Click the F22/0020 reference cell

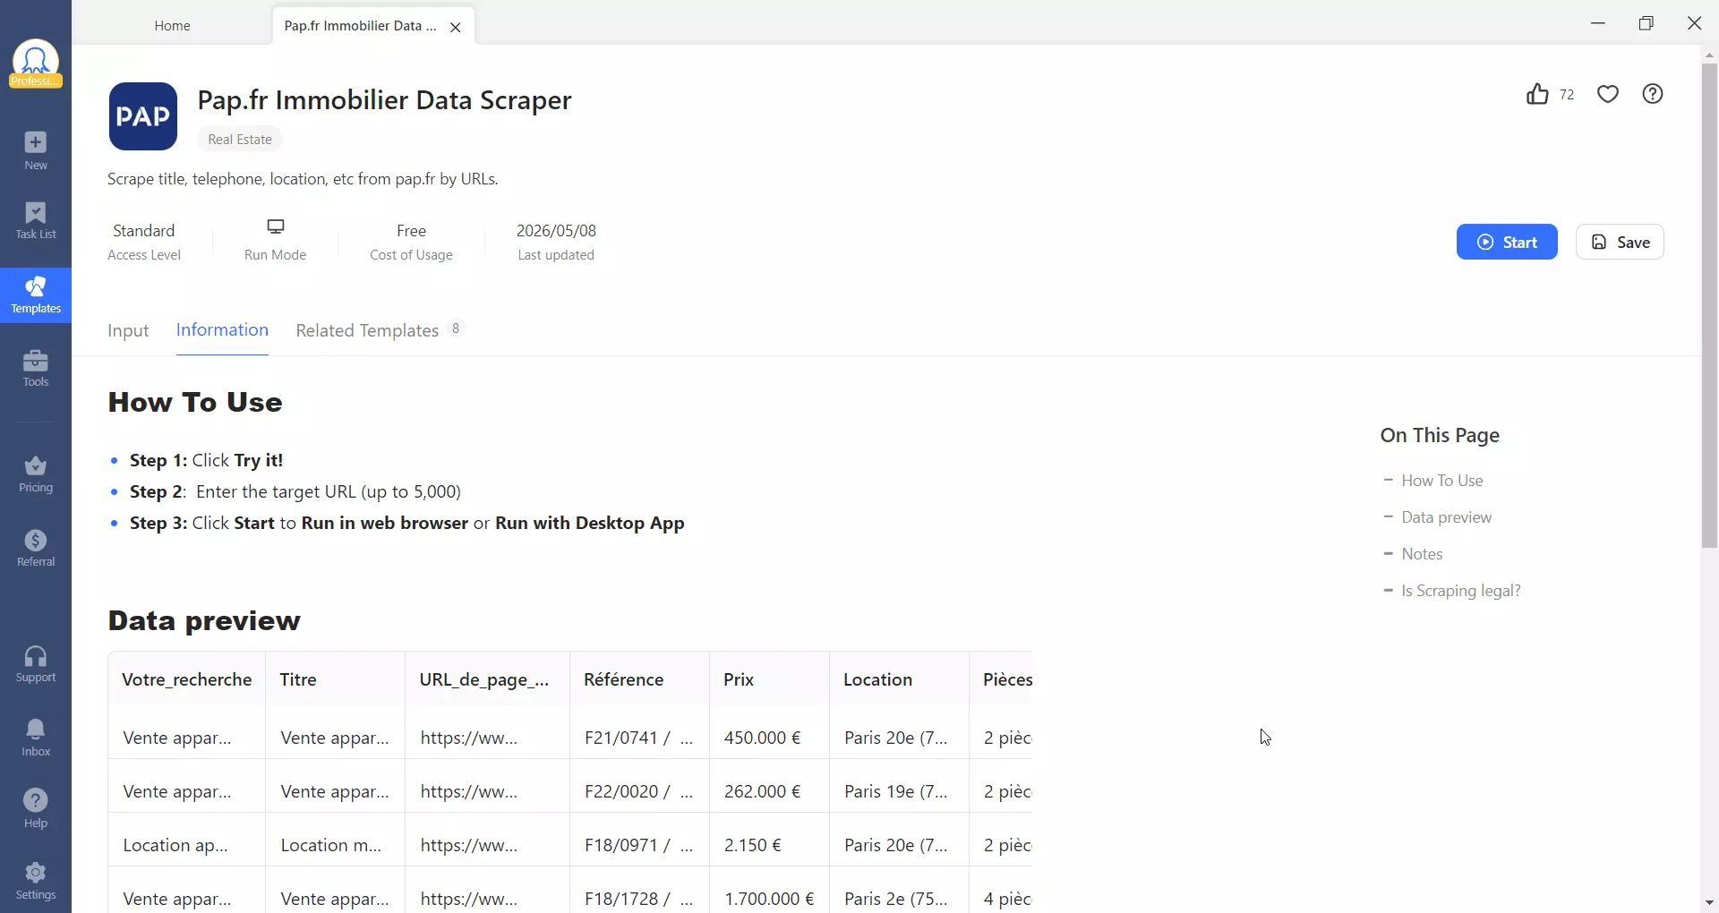point(638,791)
